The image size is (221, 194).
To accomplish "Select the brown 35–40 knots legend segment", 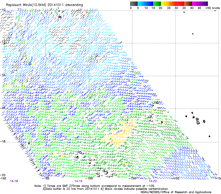I will click(x=188, y=4).
